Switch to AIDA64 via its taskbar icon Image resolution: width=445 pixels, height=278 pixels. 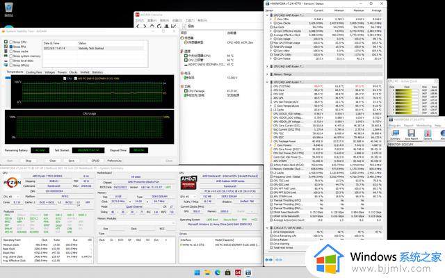[x=238, y=272]
